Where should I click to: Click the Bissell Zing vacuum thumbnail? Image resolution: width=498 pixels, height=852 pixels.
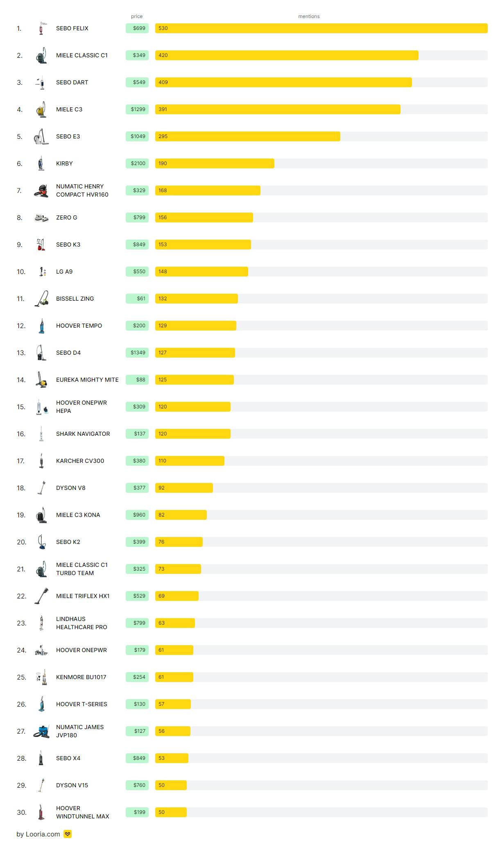point(41,299)
